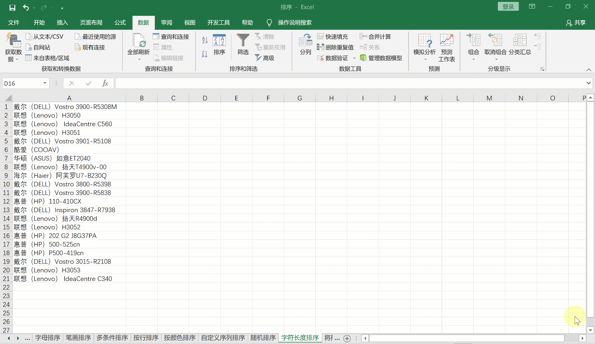Screen dimensions: 595x344
Task: Select cell 惠普 (HP) 110-410CX
Action: [x=69, y=201]
